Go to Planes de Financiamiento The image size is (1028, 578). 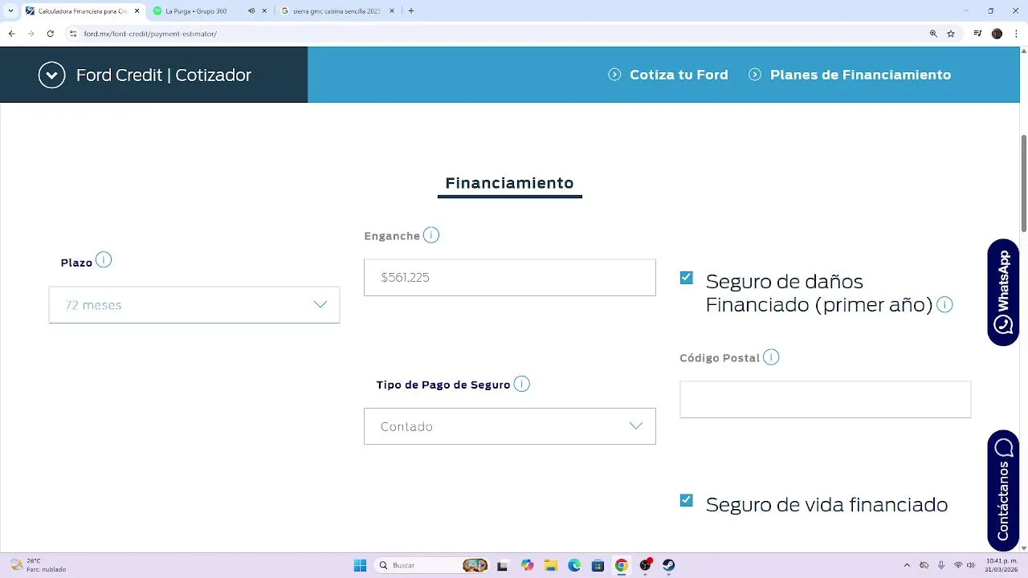click(x=860, y=75)
